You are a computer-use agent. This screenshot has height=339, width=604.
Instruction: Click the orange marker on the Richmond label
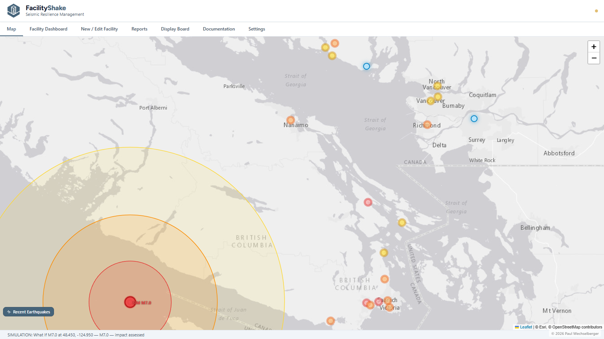[427, 125]
